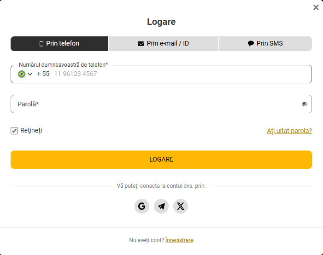Choose the Telegram login icon

[161, 206]
